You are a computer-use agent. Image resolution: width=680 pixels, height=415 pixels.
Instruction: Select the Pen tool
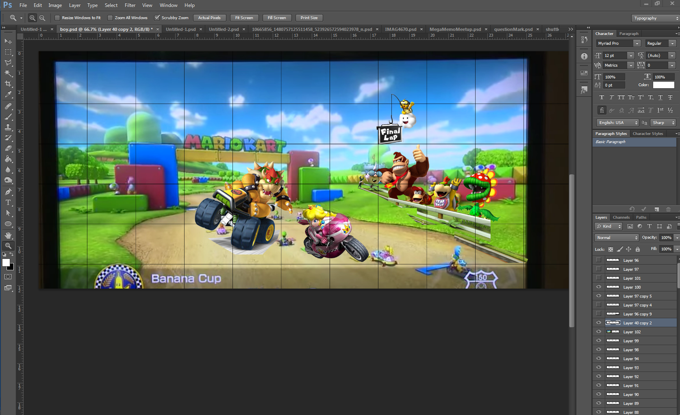point(8,192)
